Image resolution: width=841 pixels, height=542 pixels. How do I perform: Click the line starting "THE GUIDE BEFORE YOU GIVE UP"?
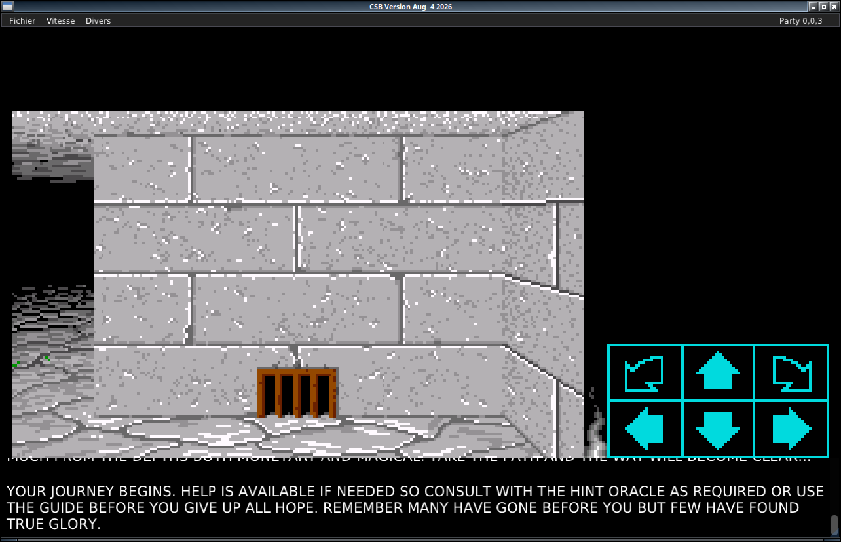click(x=403, y=507)
